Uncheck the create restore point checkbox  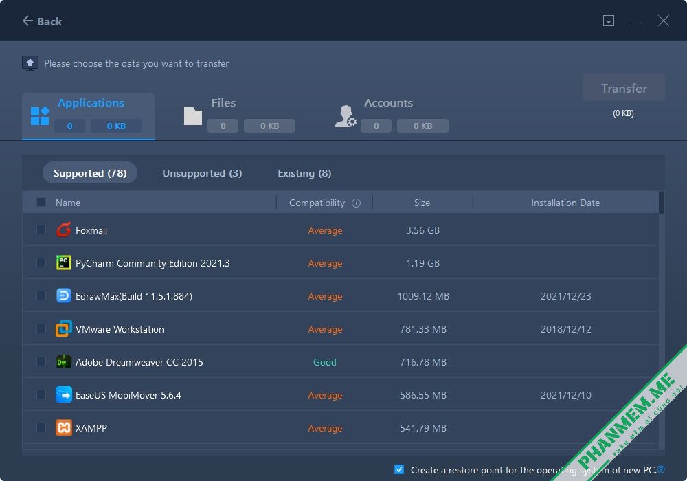pos(399,469)
